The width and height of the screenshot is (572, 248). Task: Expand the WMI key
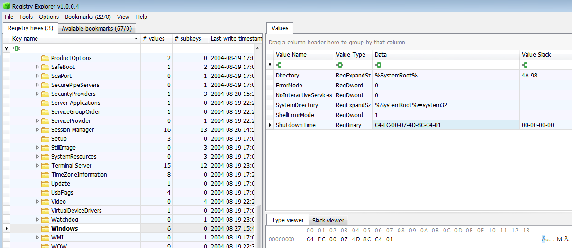pyautogui.click(x=38, y=238)
